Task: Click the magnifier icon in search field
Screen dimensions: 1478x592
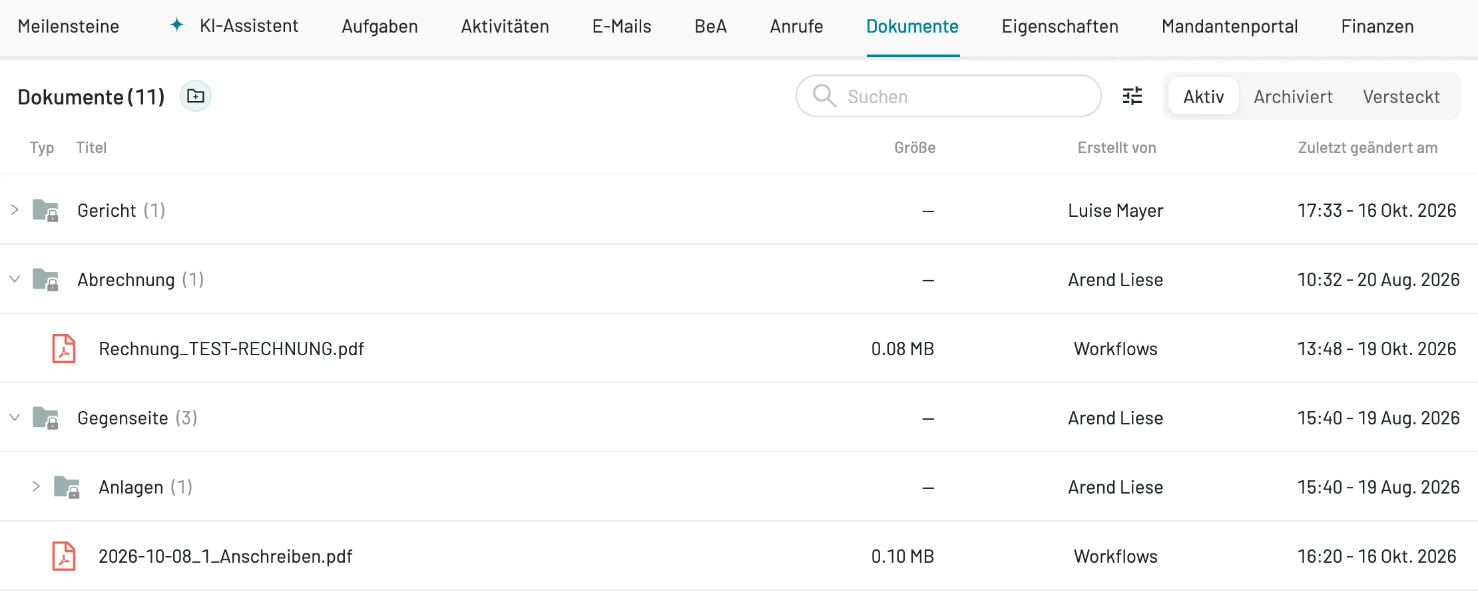Action: click(x=824, y=96)
